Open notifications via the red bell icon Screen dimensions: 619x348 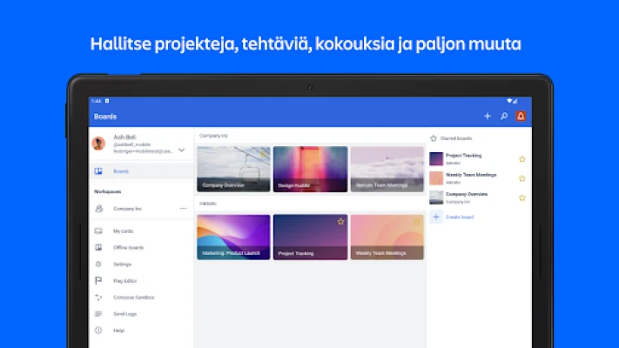[x=521, y=116]
